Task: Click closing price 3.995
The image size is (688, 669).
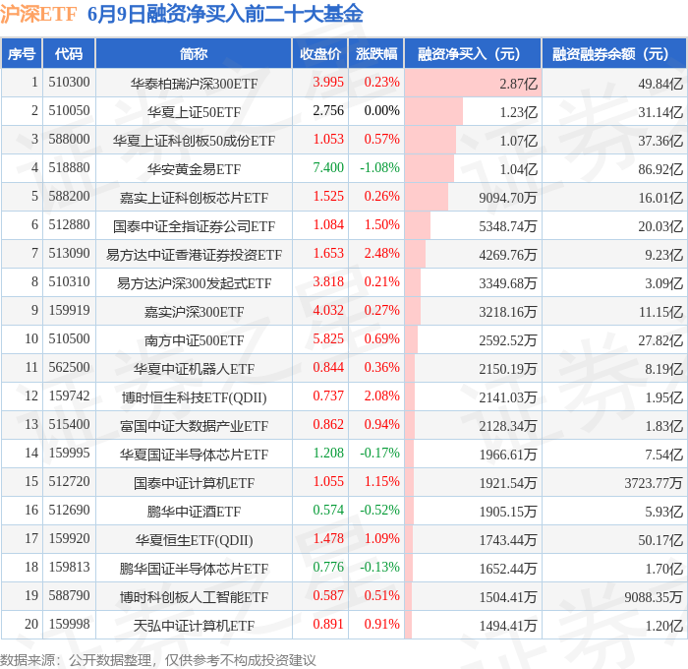Action: click(328, 82)
